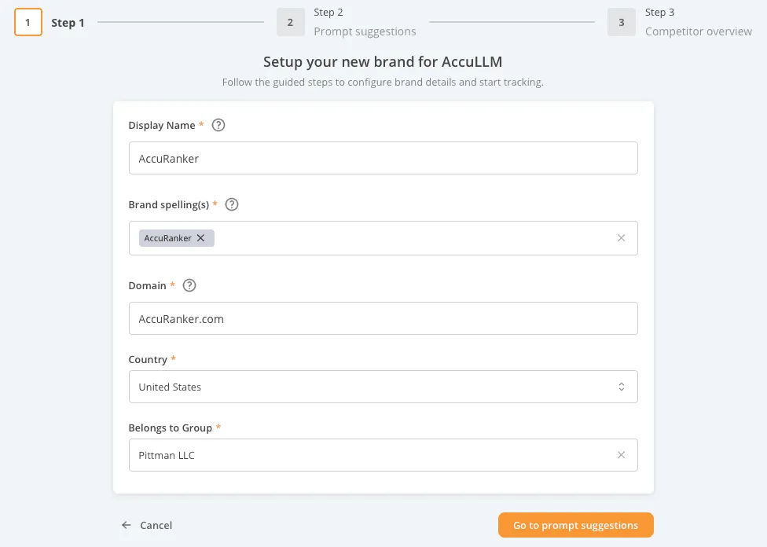Open the Display Name help tooltip
767x547 pixels.
tap(218, 124)
